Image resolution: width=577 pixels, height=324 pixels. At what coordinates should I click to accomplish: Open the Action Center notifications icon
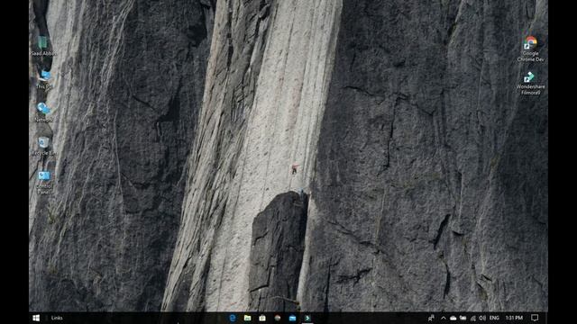point(535,318)
